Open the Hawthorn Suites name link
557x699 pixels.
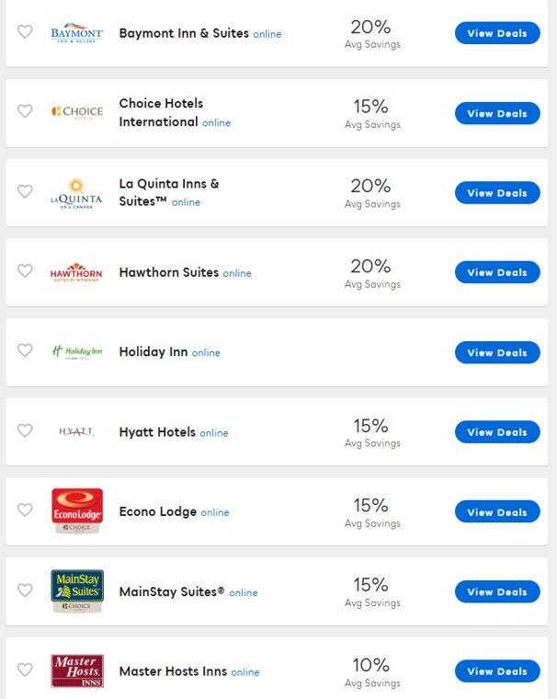pos(169,272)
